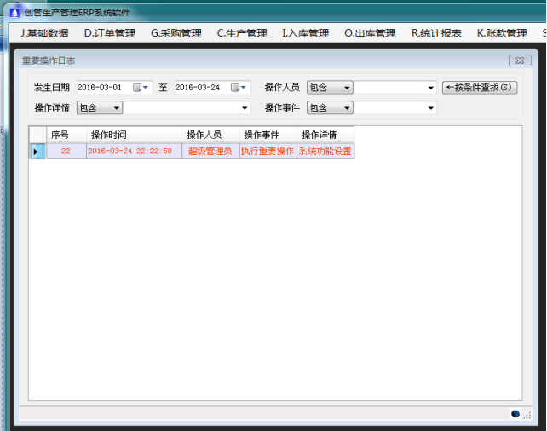The image size is (547, 431).
Task: Expand the 操作事件 包含 condition dropdown
Action: (347, 108)
